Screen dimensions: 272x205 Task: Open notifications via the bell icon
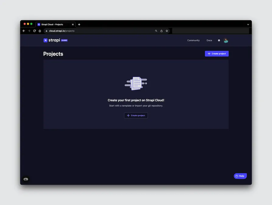pyautogui.click(x=219, y=40)
